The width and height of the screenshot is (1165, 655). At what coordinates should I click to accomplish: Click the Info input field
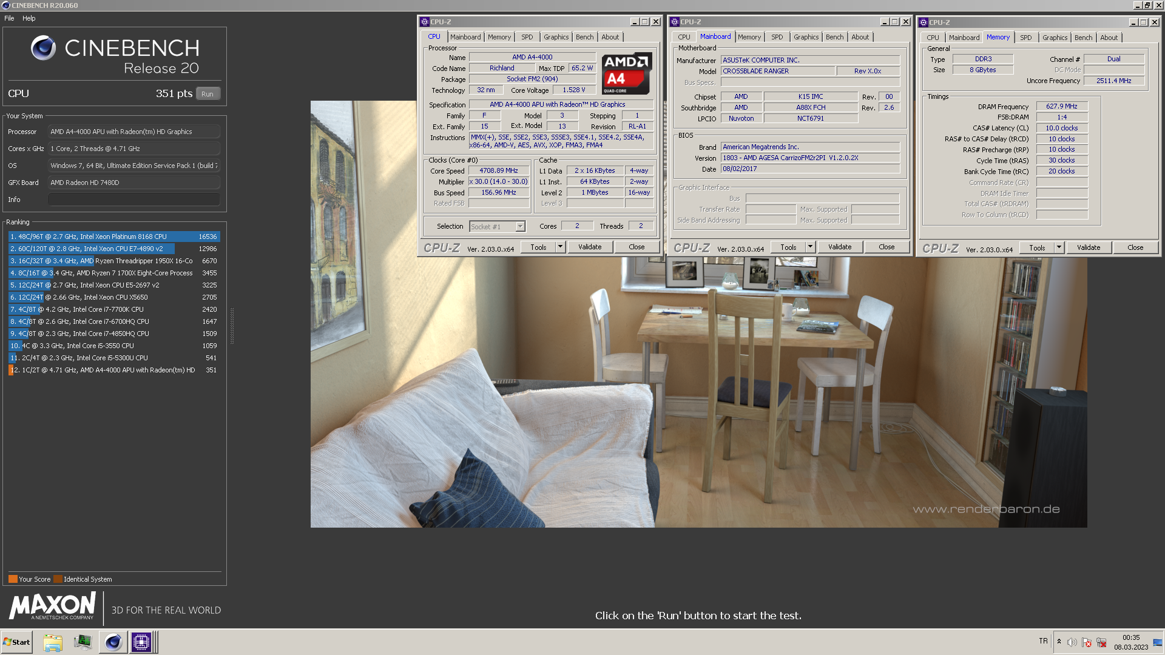pos(133,200)
